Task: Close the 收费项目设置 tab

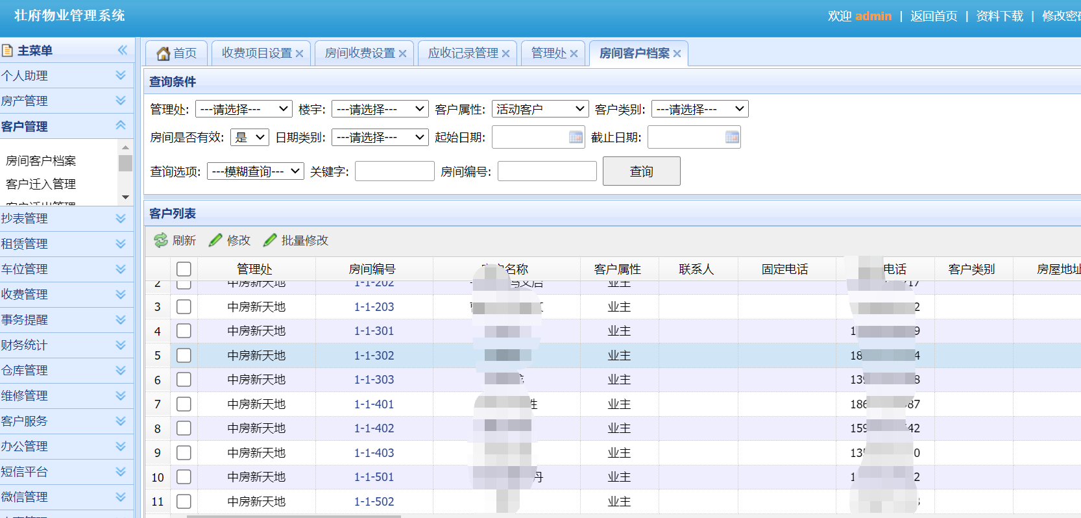Action: click(x=299, y=54)
